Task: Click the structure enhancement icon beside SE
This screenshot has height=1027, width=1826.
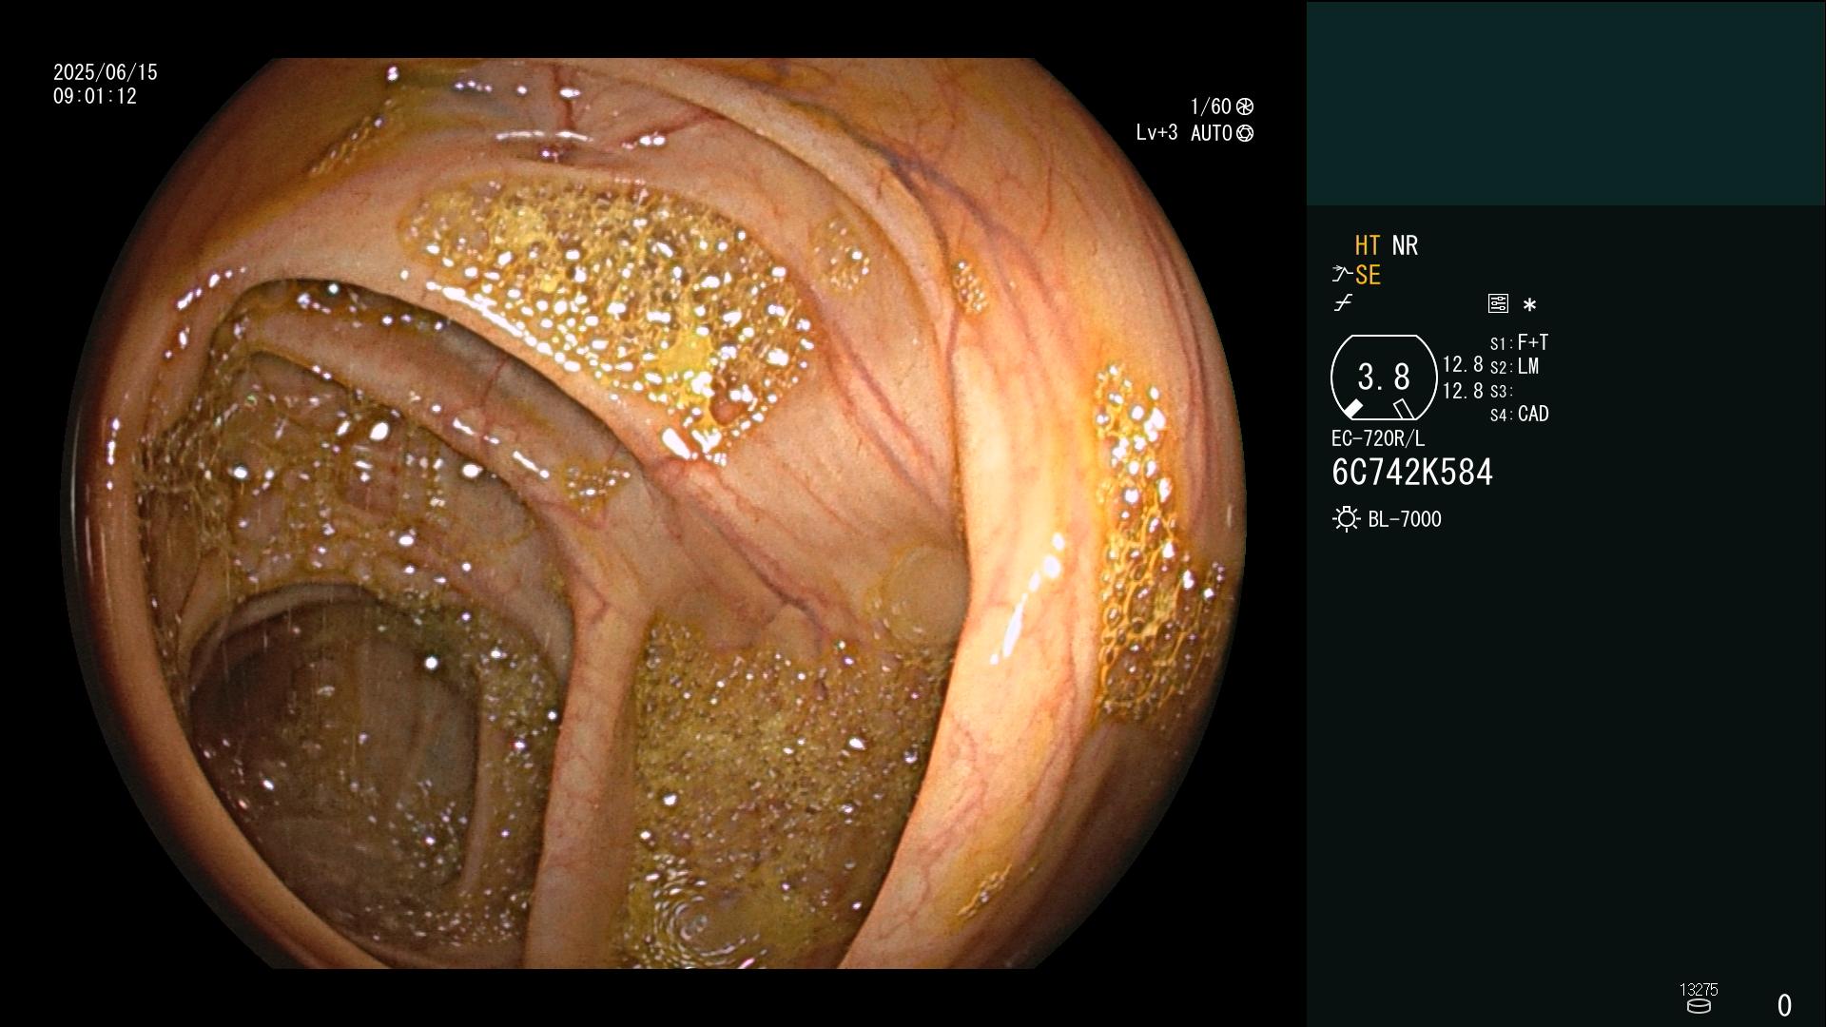Action: [x=1342, y=275]
